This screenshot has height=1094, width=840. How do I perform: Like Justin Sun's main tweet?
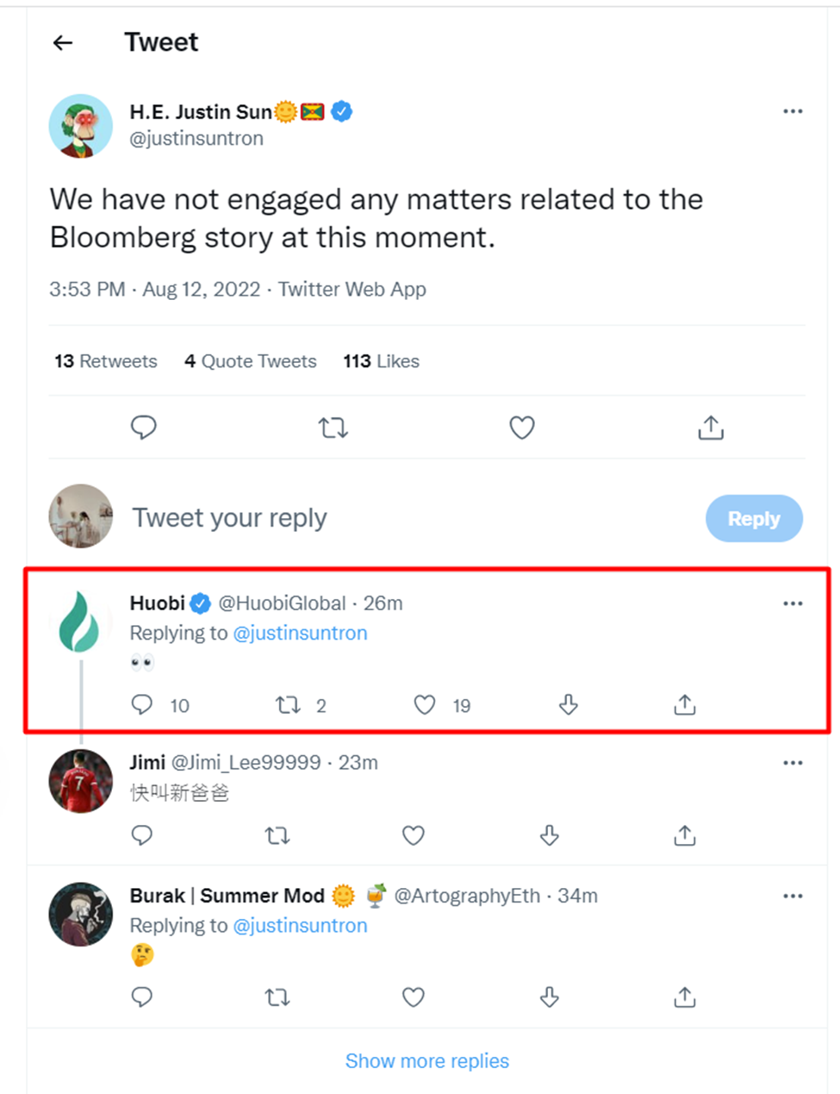(521, 427)
